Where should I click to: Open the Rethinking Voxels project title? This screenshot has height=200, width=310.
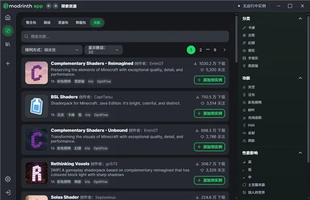(70, 164)
